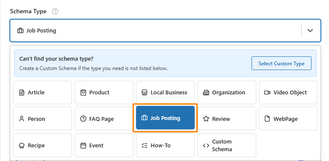Choose the Recipe schema type

click(x=43, y=145)
